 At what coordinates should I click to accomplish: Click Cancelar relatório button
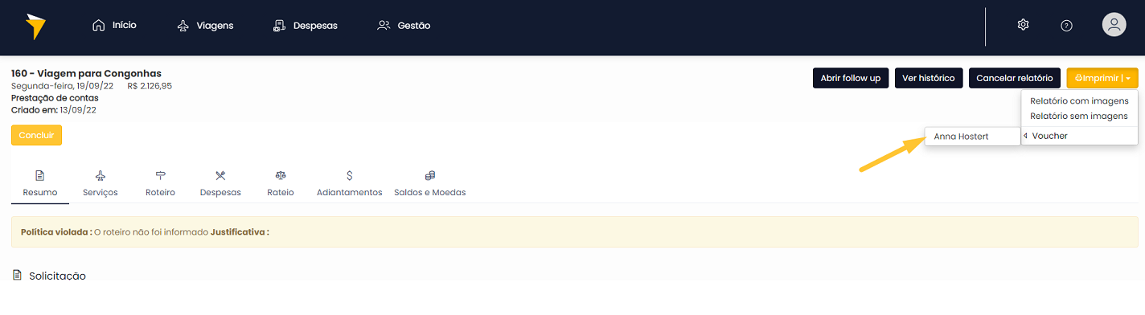click(x=1014, y=78)
